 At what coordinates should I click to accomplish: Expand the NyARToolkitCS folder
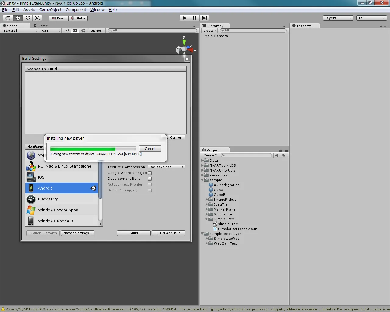[x=203, y=165]
